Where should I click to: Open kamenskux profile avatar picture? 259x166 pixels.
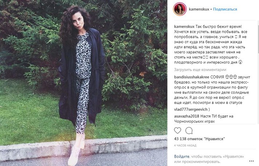click(180, 9)
